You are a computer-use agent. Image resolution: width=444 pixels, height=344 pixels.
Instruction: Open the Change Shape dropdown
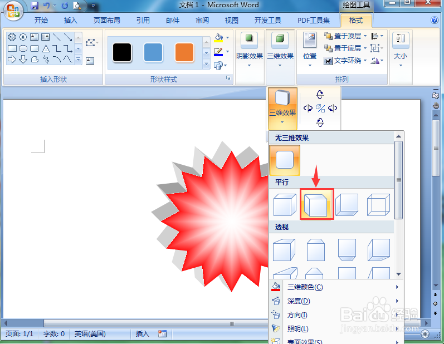(x=220, y=66)
